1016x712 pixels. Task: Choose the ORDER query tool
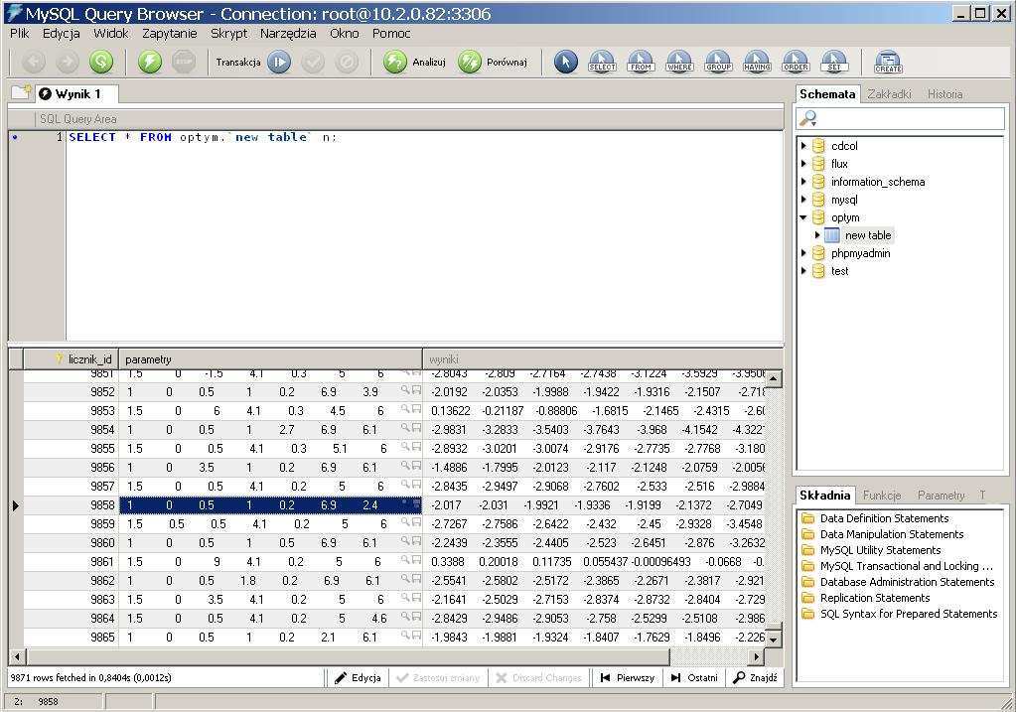point(796,63)
